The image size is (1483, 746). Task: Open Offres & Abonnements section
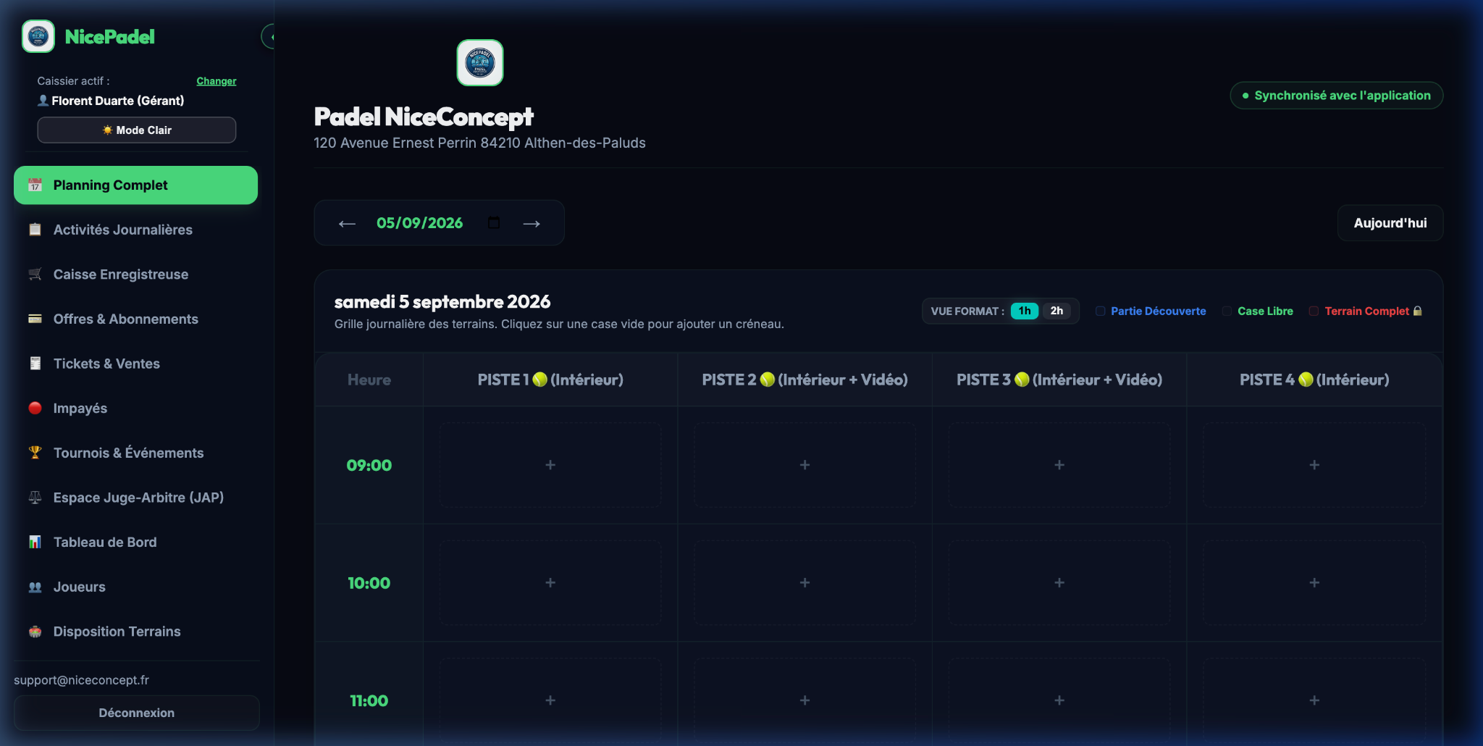coord(135,319)
